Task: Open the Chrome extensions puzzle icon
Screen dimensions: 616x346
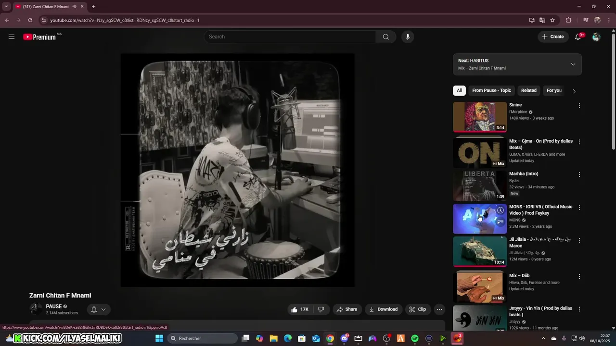Action: (x=569, y=20)
